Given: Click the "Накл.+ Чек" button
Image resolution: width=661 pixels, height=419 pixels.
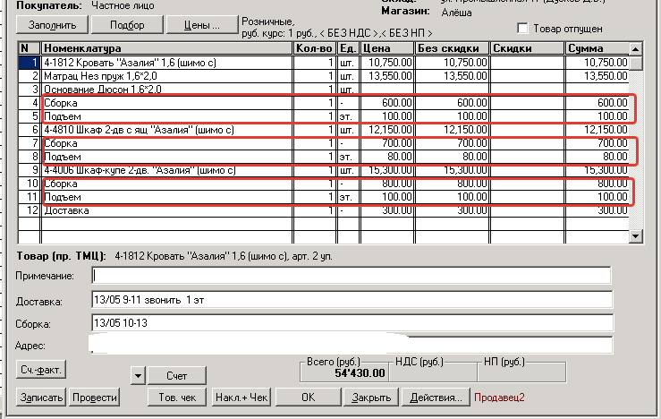Looking at the screenshot, I should [240, 397].
